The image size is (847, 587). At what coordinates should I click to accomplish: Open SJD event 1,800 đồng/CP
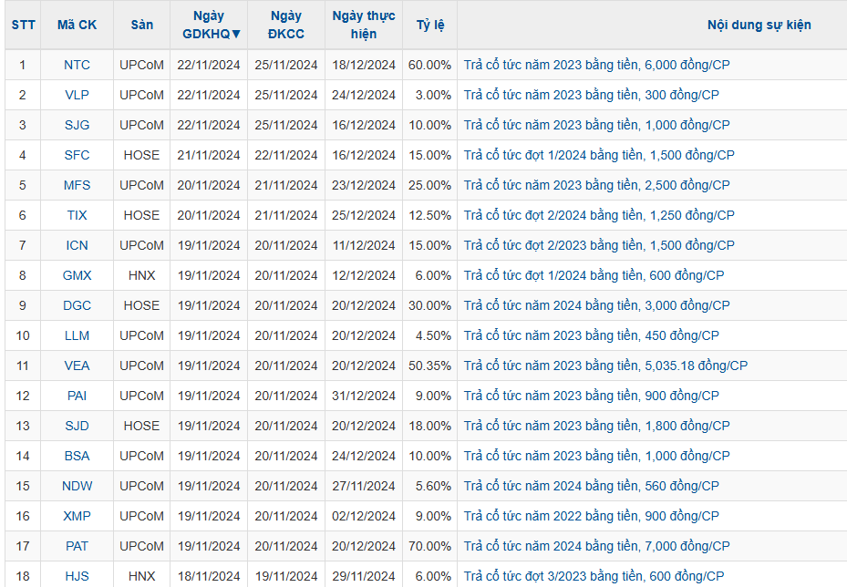click(596, 426)
